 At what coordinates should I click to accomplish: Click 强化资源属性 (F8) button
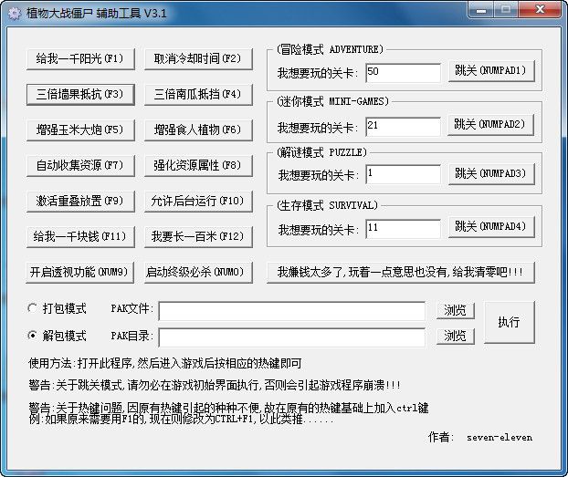pos(198,166)
